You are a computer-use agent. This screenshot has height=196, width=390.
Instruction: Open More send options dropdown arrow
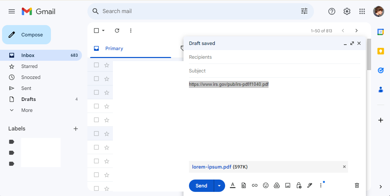pyautogui.click(x=219, y=186)
